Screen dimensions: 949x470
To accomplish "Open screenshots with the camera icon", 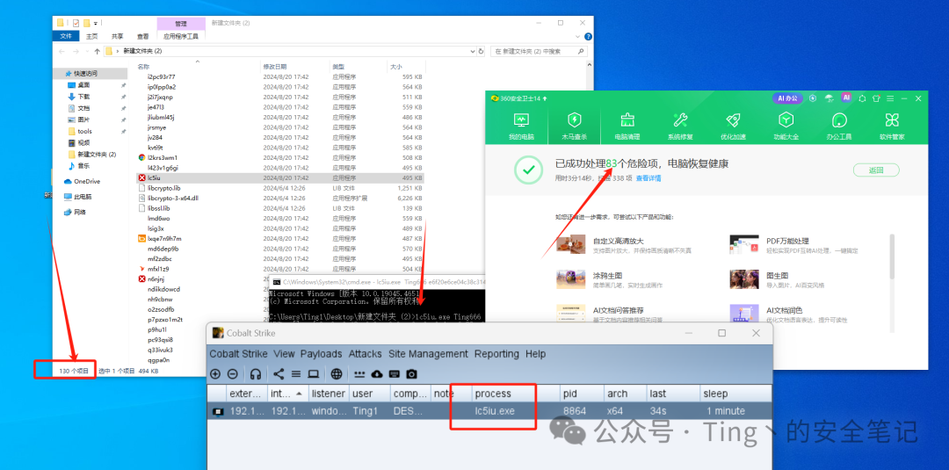I will coord(411,374).
